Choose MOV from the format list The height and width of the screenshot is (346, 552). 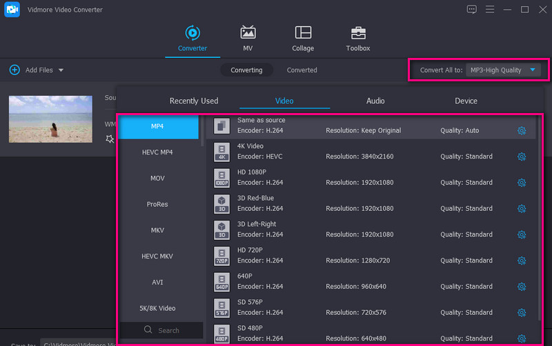pyautogui.click(x=157, y=179)
